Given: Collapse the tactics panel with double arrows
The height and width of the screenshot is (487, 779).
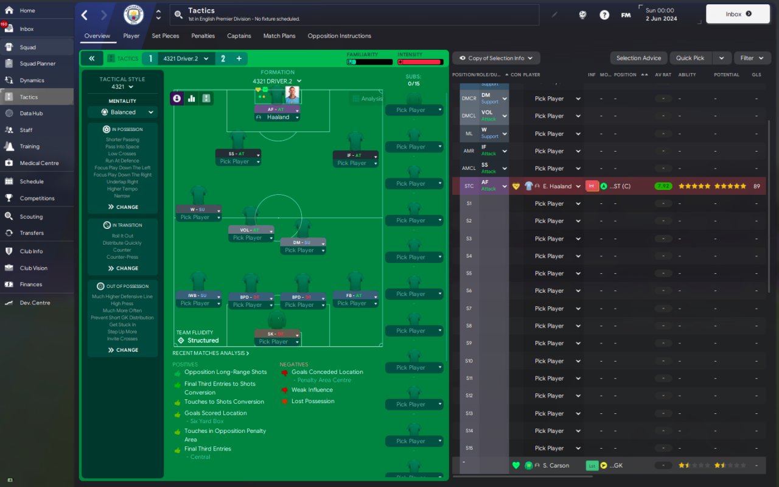Looking at the screenshot, I should pyautogui.click(x=91, y=58).
